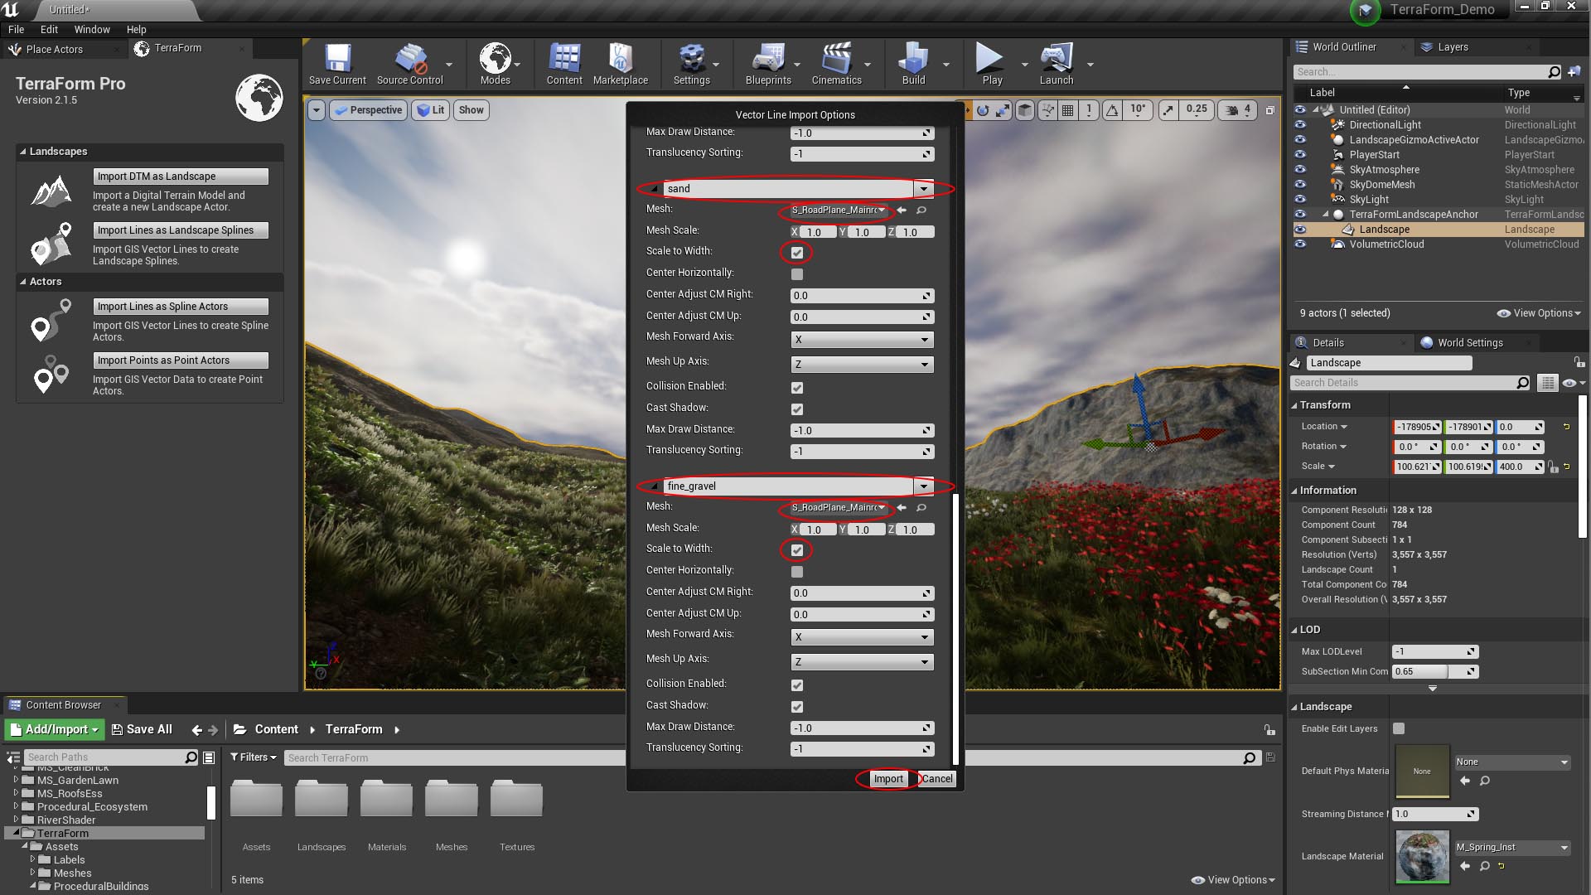
Task: Open sand Mesh Up Axis dropdown
Action: coord(862,365)
